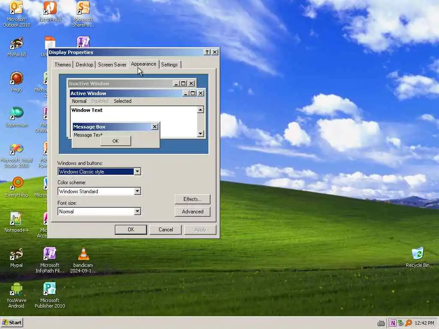Click the 12:42 PM taskbar clock

pos(424,323)
